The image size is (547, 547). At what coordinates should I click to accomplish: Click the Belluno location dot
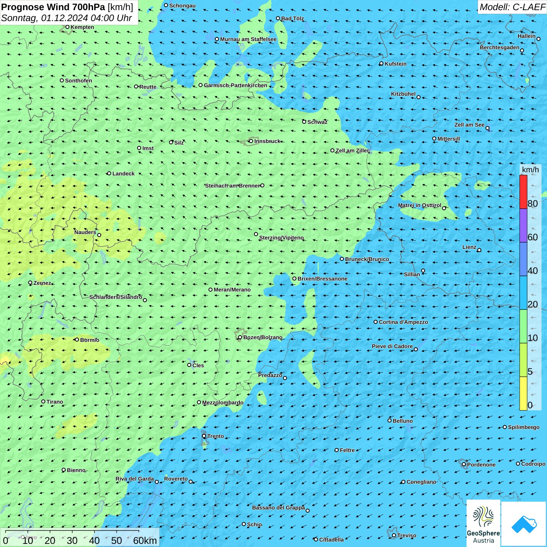pyautogui.click(x=390, y=420)
